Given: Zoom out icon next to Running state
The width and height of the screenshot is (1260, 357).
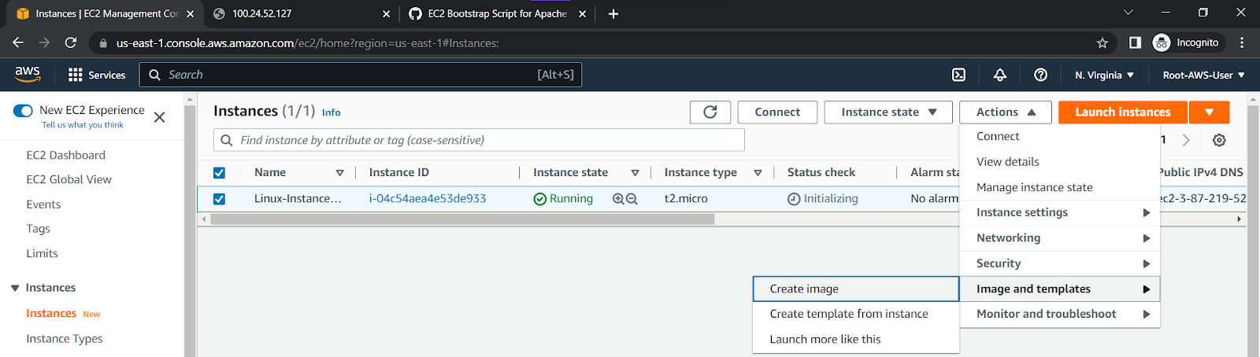Looking at the screenshot, I should pyautogui.click(x=632, y=199).
